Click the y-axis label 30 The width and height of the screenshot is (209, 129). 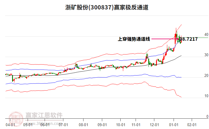(x=206, y=55)
